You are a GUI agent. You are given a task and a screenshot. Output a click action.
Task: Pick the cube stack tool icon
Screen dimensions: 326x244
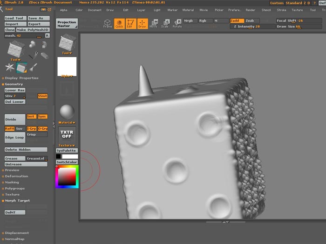click(x=44, y=45)
